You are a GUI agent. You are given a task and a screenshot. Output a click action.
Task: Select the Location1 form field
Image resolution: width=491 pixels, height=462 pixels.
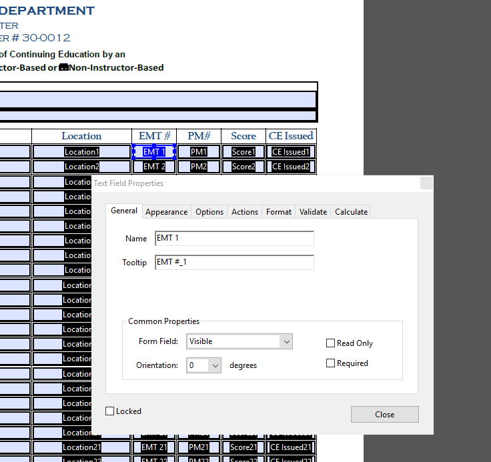coord(81,152)
